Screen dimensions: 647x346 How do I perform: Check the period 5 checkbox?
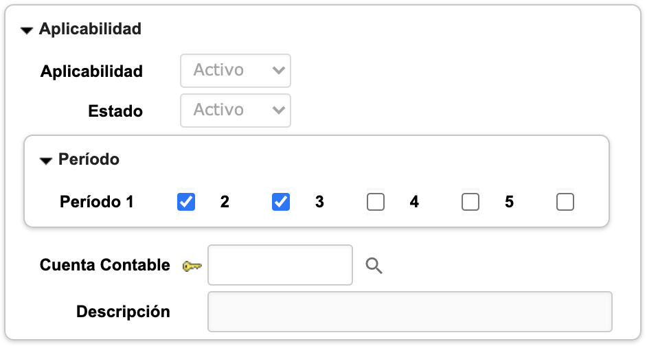tap(565, 202)
